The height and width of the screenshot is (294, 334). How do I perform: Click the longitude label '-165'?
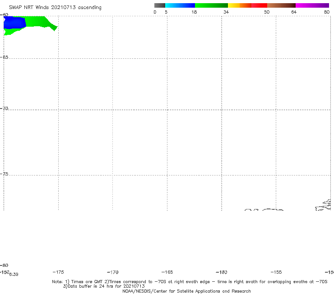pyautogui.click(x=167, y=272)
